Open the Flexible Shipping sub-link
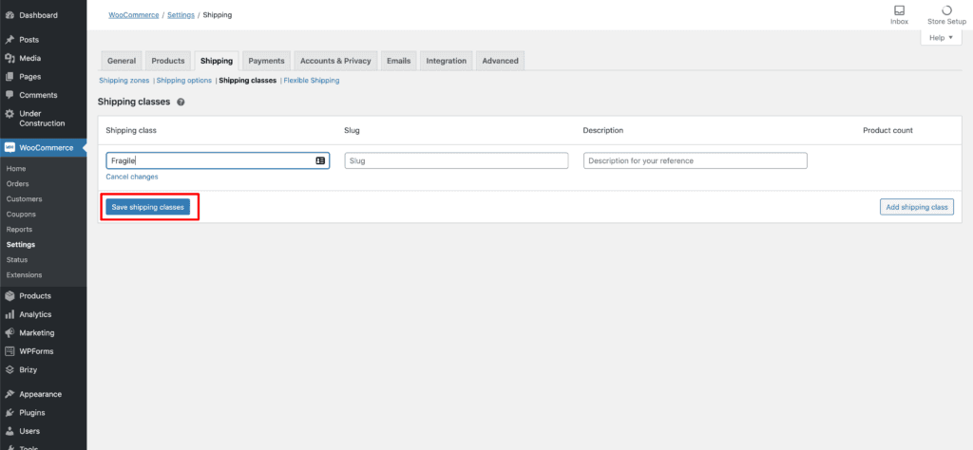 pyautogui.click(x=312, y=81)
